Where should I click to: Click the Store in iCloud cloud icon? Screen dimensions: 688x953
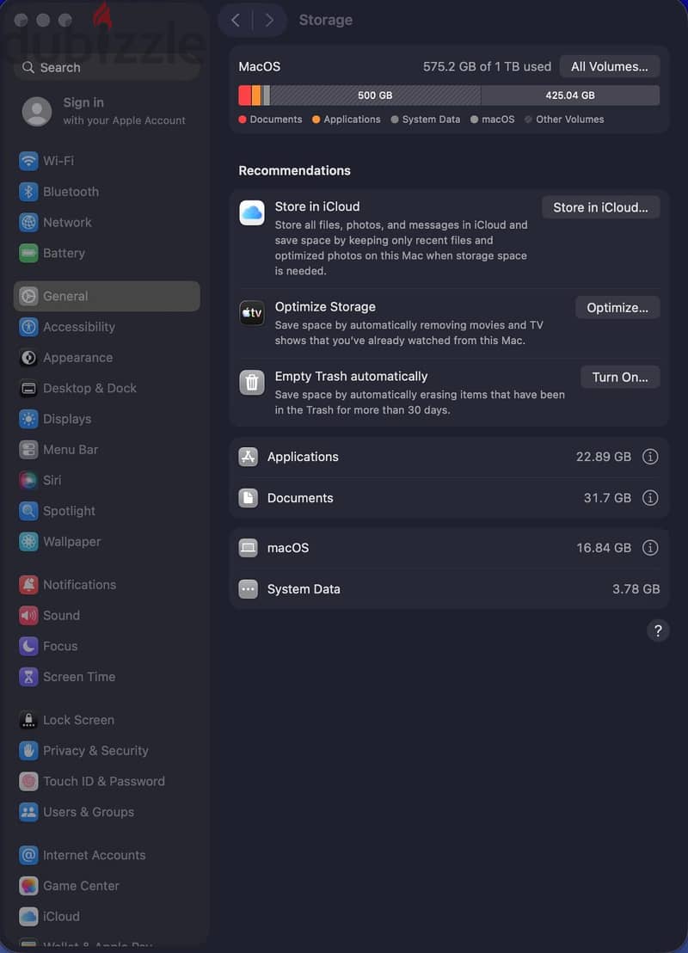(x=252, y=212)
